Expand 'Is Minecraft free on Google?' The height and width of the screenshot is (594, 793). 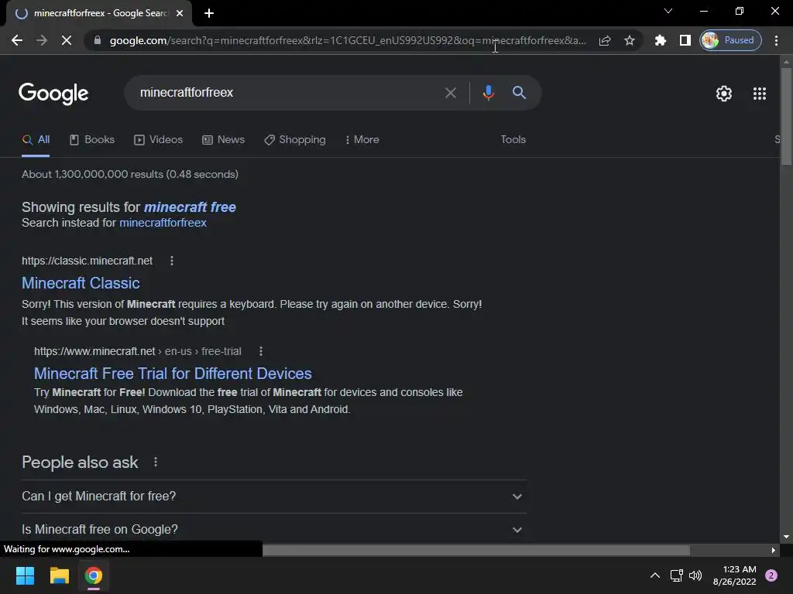click(273, 529)
